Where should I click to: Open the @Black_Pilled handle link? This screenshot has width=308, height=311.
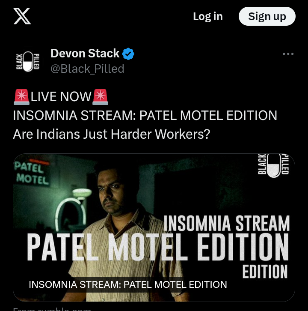click(87, 69)
